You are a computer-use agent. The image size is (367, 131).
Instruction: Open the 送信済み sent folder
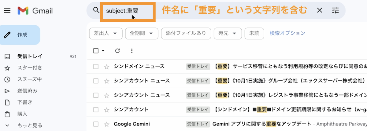[x=27, y=91]
